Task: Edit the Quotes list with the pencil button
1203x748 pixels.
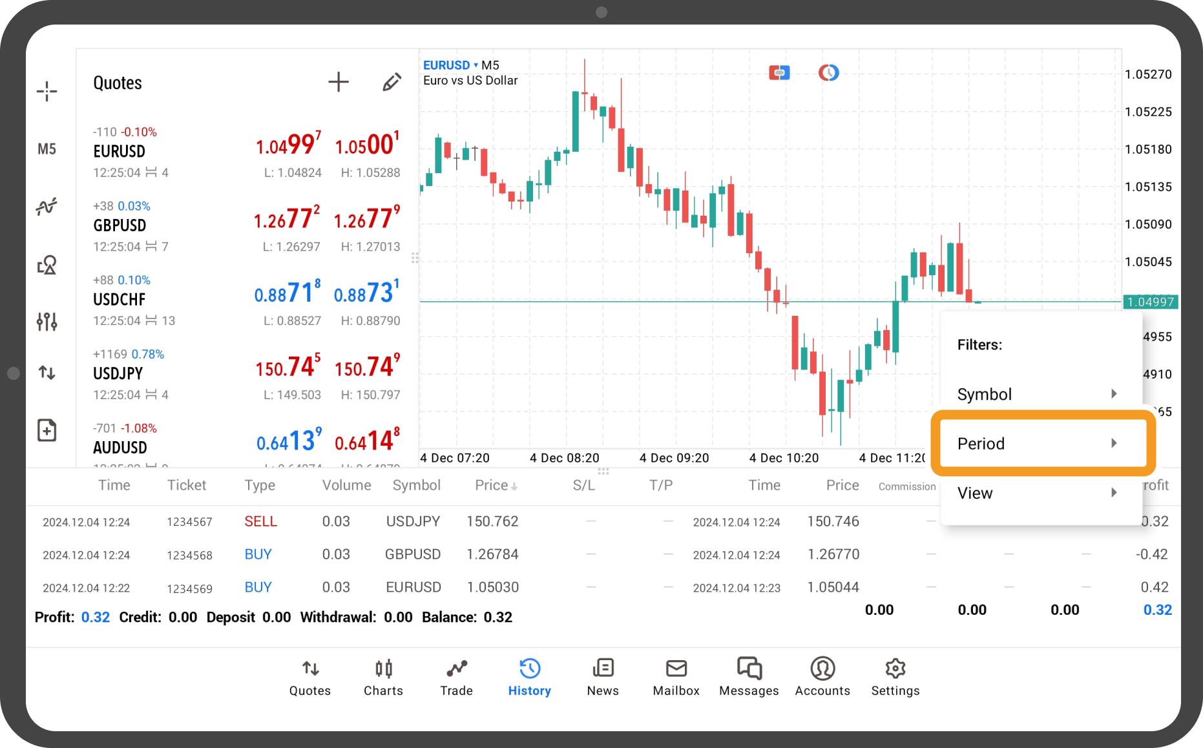Action: [x=392, y=81]
